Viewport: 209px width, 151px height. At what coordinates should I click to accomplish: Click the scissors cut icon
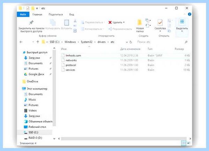click(x=75, y=21)
